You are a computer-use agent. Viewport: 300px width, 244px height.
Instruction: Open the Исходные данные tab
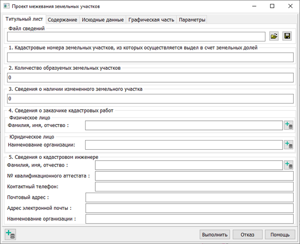(102, 20)
